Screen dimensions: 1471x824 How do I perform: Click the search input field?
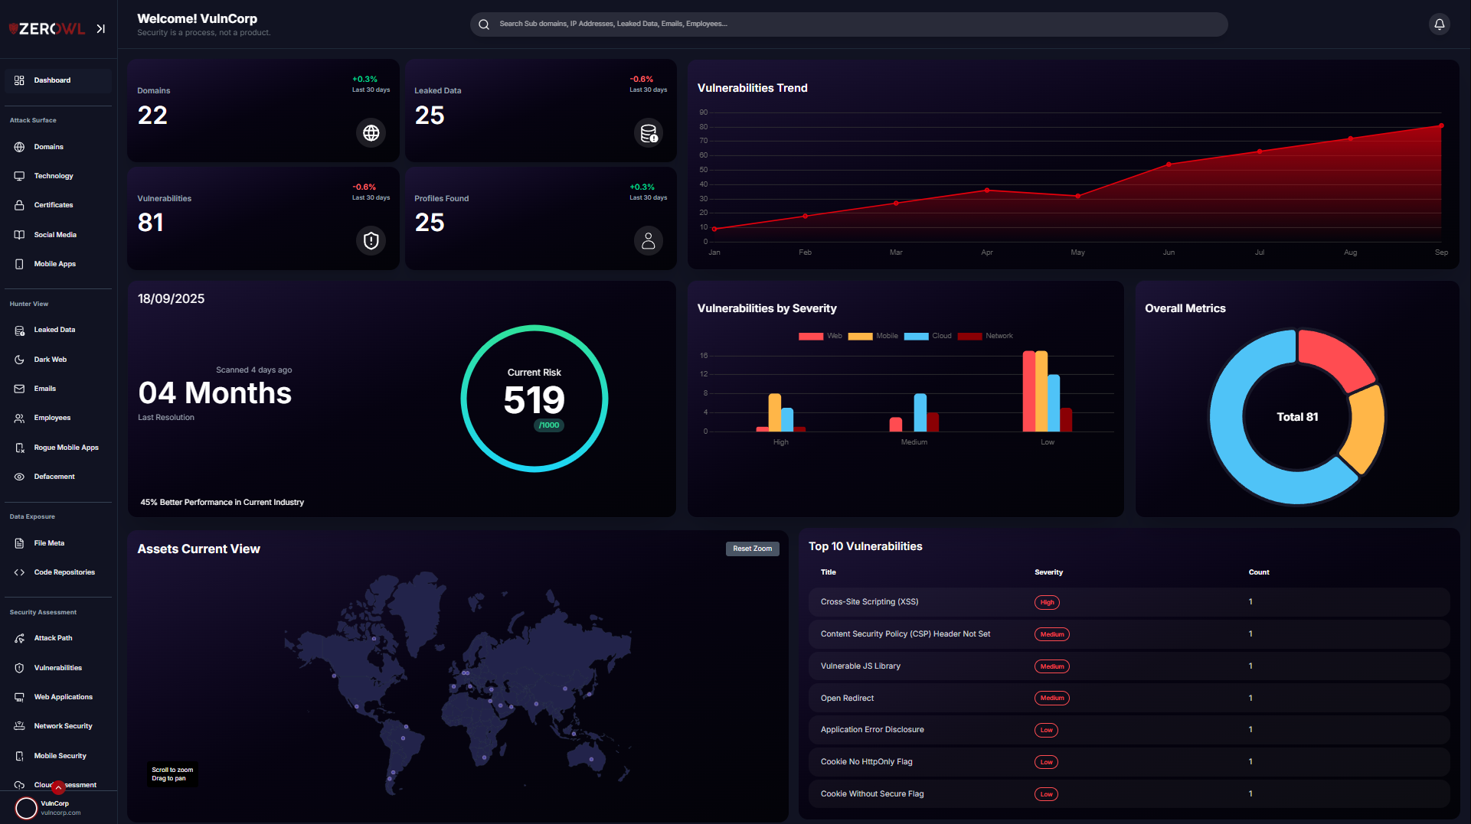click(x=848, y=24)
